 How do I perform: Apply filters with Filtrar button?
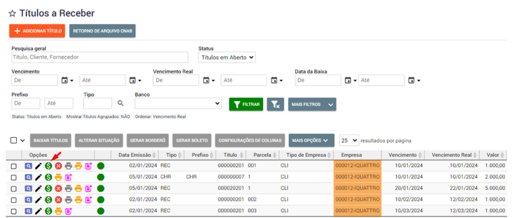tap(246, 104)
